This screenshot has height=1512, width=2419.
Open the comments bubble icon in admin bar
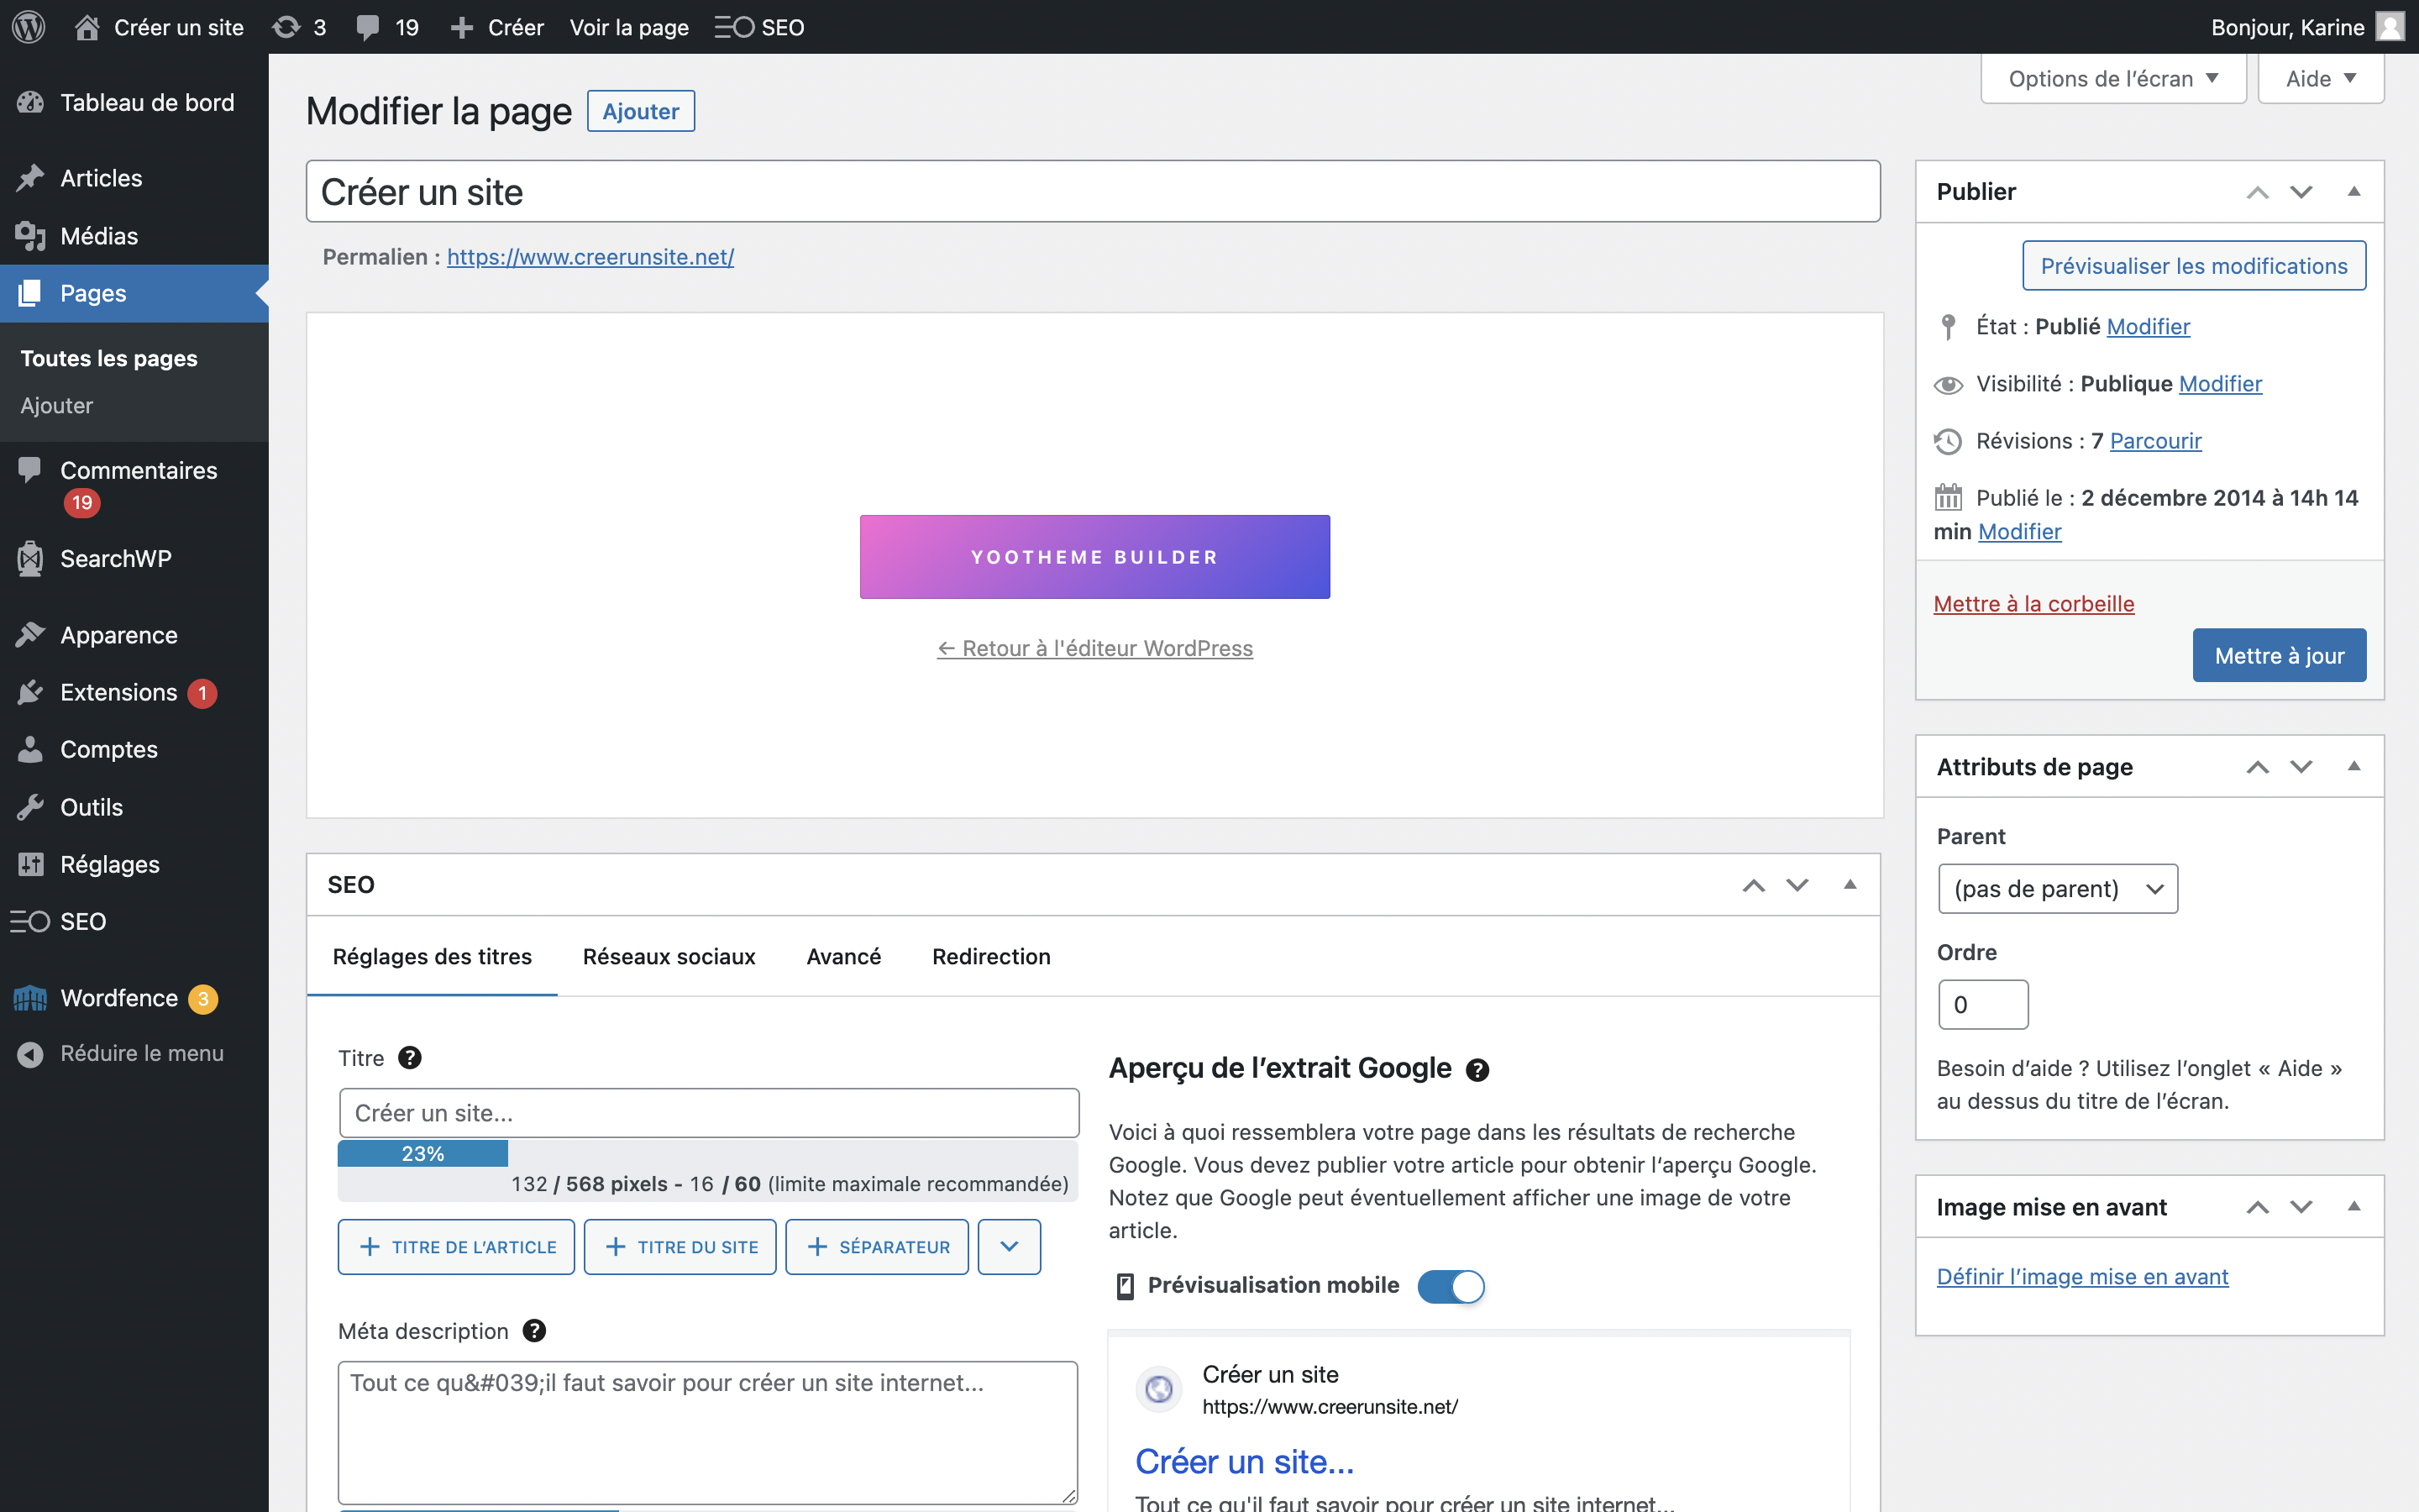(x=368, y=27)
